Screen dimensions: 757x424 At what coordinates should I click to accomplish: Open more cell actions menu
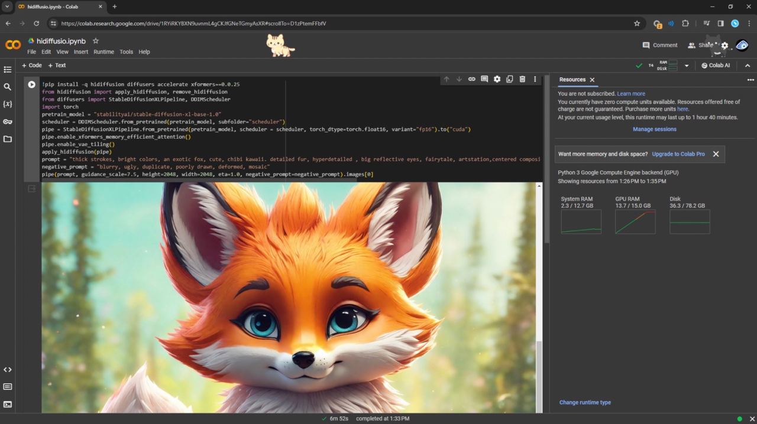[x=535, y=79]
